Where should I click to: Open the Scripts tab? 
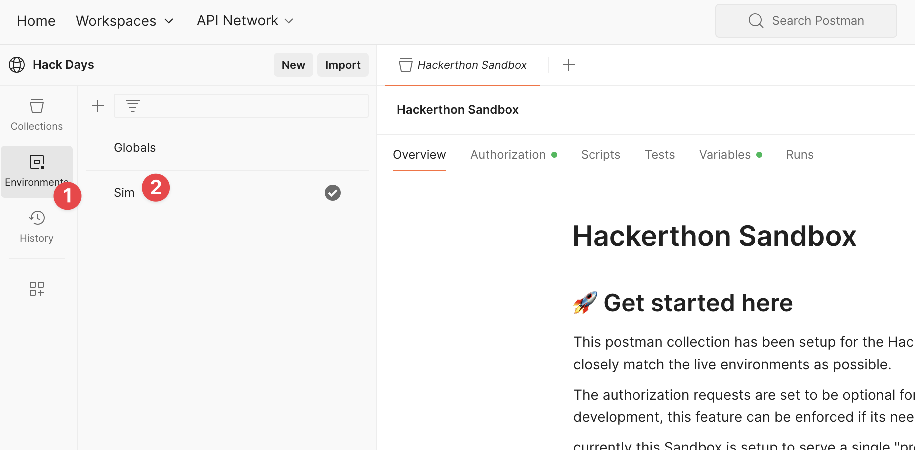pos(601,155)
